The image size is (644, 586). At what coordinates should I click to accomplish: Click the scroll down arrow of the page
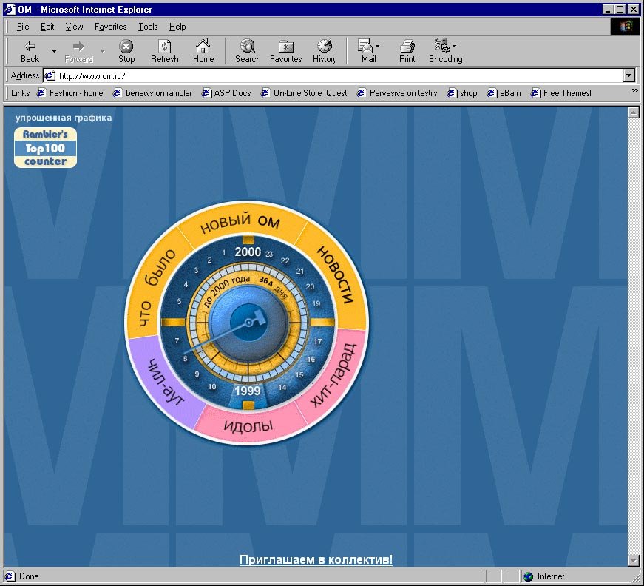pos(634,560)
